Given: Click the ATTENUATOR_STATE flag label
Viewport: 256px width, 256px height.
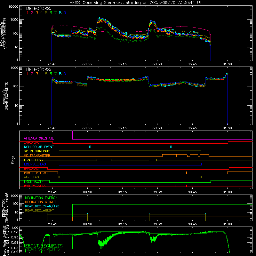Looking at the screenshot, I should pos(39,139).
